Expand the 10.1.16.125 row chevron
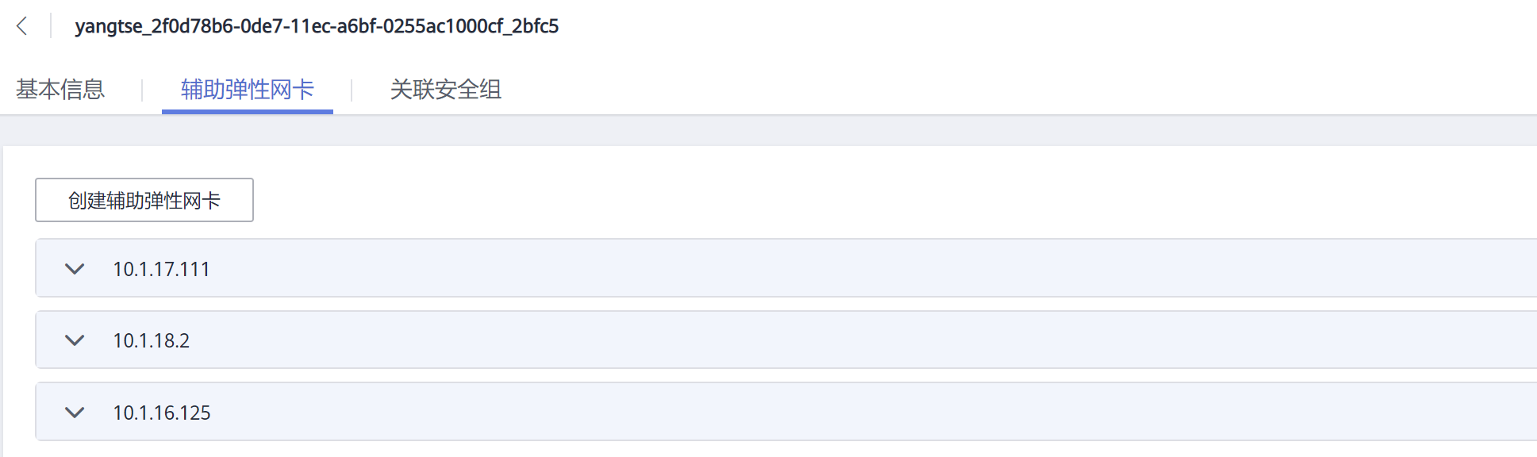This screenshot has height=457, width=1537. pyautogui.click(x=75, y=413)
